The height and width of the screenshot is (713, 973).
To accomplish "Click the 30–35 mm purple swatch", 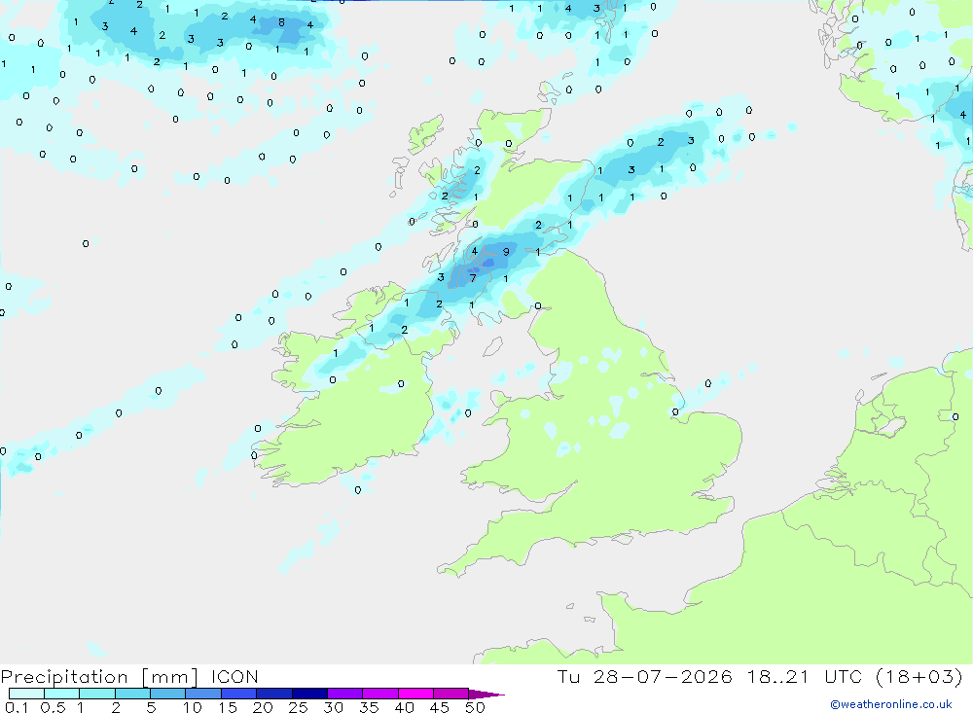I will coord(345,694).
